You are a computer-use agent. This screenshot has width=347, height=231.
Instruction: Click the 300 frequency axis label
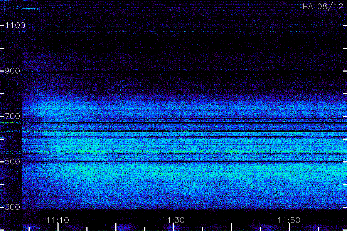12,207
